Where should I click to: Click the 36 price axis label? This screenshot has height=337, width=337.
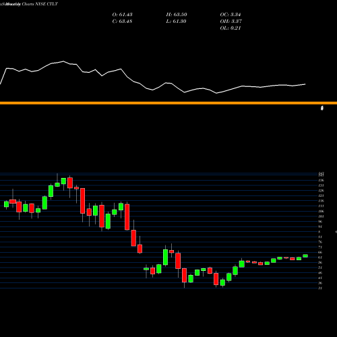320,283
